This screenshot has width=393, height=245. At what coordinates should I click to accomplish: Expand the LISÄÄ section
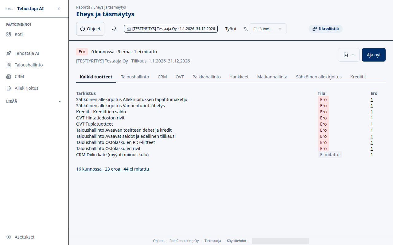[34, 102]
